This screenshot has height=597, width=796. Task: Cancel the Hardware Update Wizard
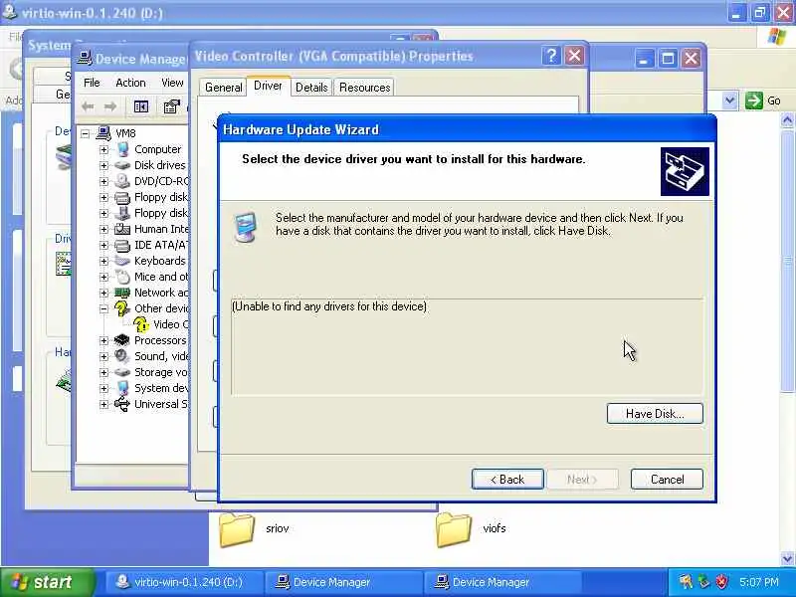[x=667, y=480]
